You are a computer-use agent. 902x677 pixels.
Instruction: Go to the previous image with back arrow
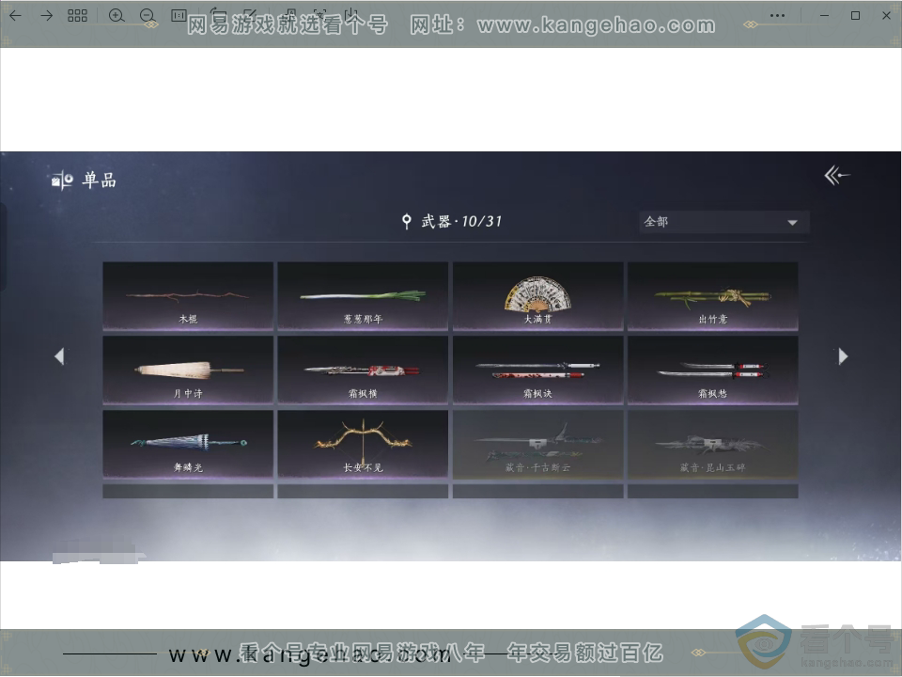(x=16, y=16)
